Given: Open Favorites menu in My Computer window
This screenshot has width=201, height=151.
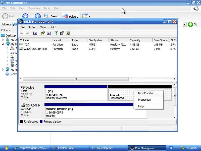Looking at the screenshot, I should 34,8.
